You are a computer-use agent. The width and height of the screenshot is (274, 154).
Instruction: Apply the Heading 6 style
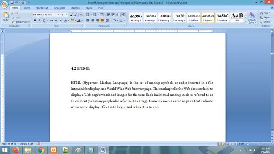coord(150,18)
